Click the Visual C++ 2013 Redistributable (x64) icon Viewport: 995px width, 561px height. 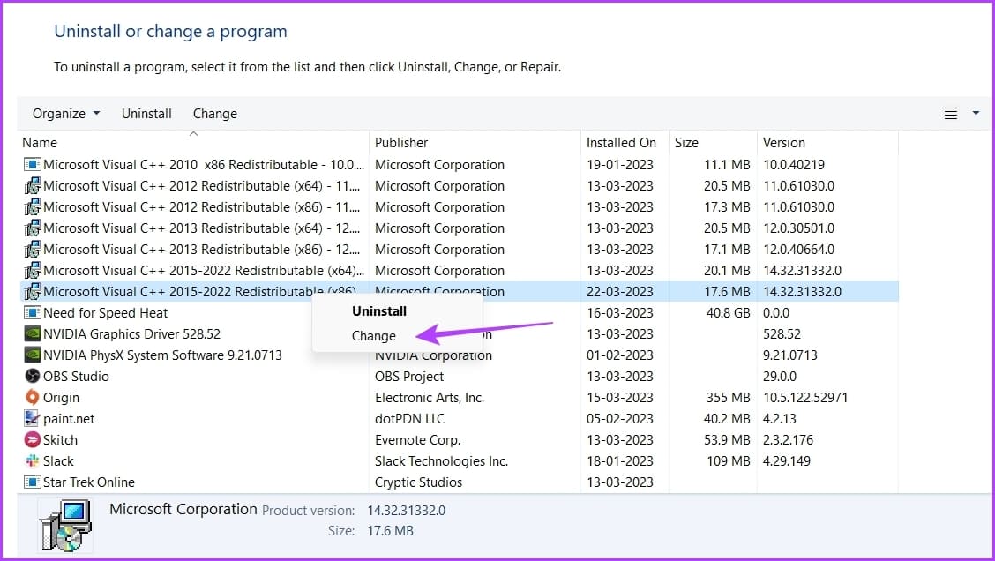pyautogui.click(x=32, y=228)
